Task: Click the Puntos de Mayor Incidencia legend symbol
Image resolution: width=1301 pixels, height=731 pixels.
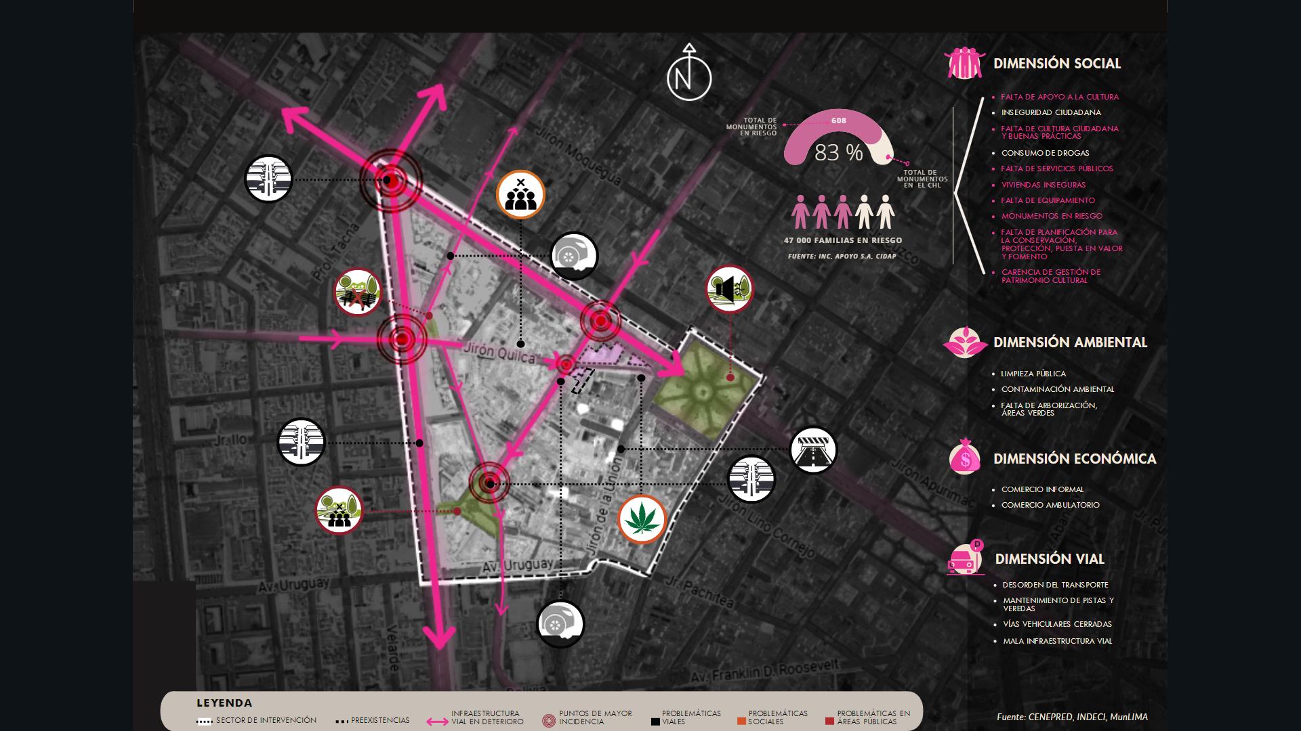Action: click(549, 721)
